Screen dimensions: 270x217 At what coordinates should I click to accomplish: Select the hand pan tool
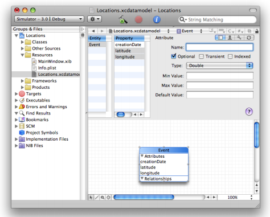coord(108,197)
